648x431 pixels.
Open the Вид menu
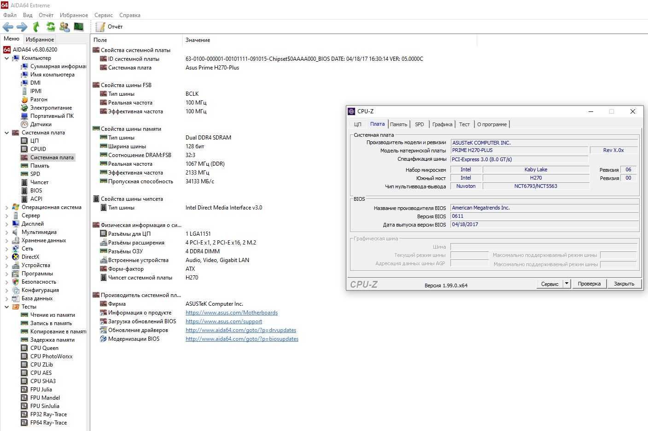[x=28, y=15]
